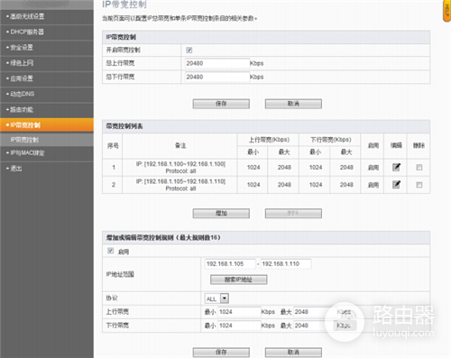Edit bandwidth rule 2 pencil icon
This screenshot has width=451, height=358.
(x=396, y=184)
